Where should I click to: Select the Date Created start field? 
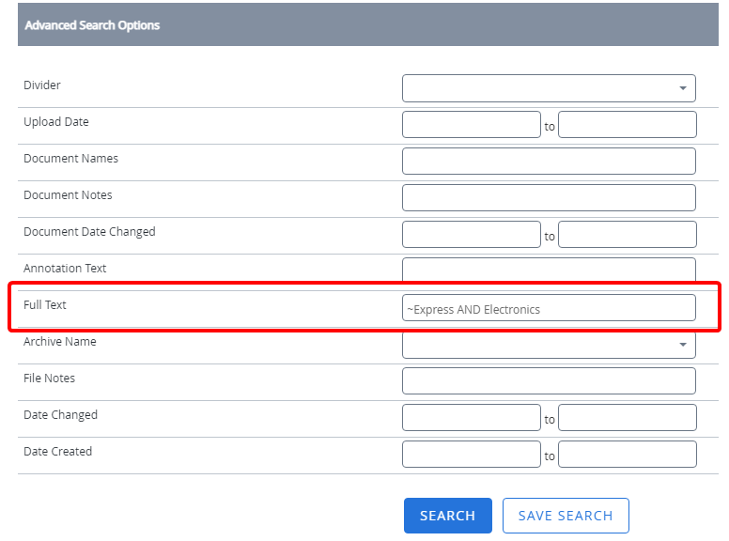pyautogui.click(x=471, y=455)
